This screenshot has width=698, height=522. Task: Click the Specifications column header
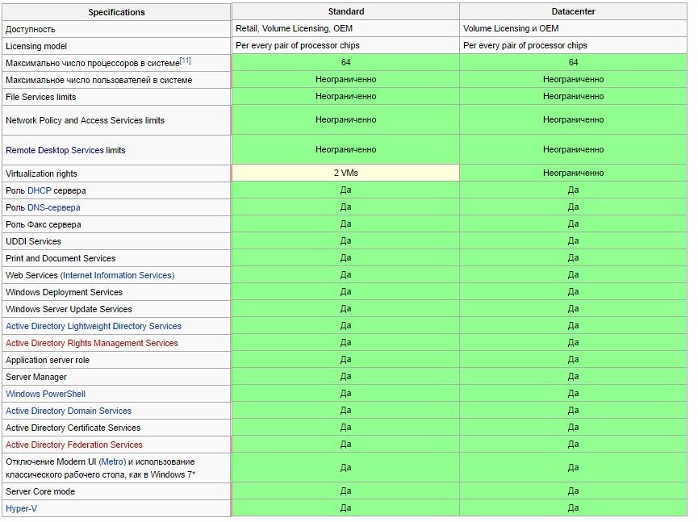pos(116,12)
